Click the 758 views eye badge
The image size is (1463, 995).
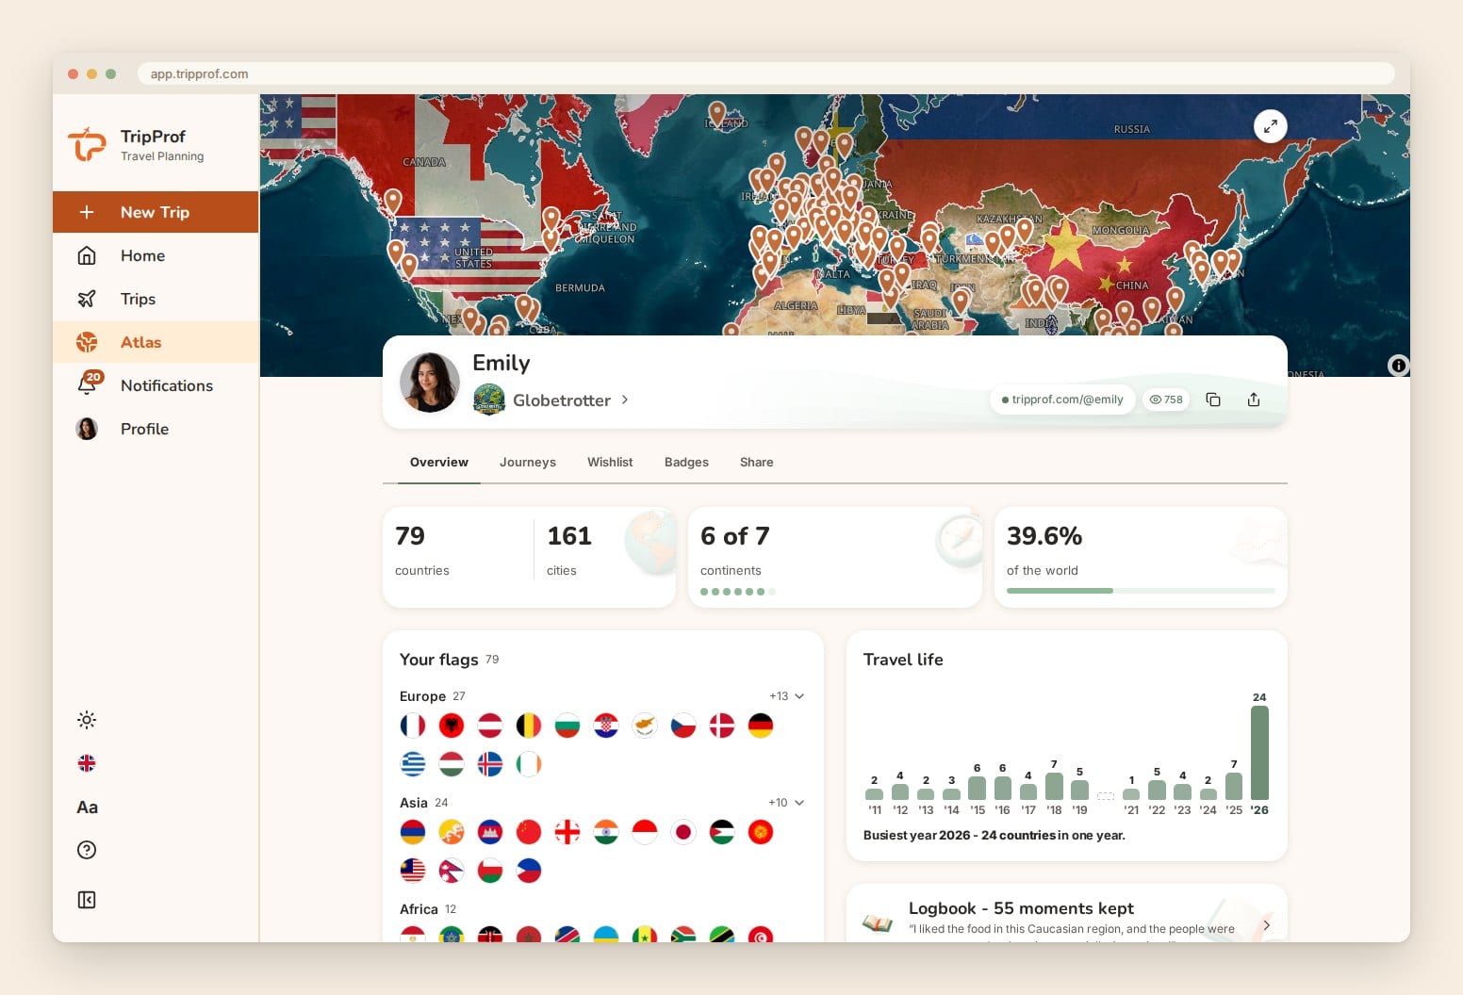pos(1166,400)
